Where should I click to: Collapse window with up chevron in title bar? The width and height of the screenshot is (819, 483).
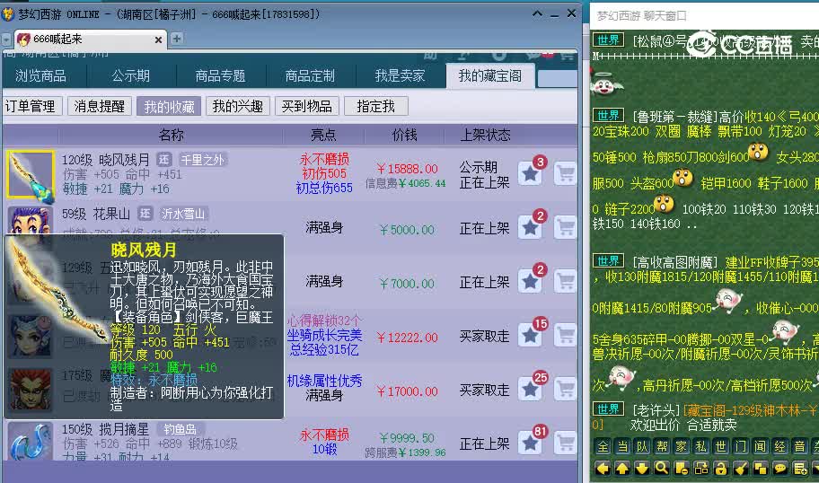pos(537,13)
